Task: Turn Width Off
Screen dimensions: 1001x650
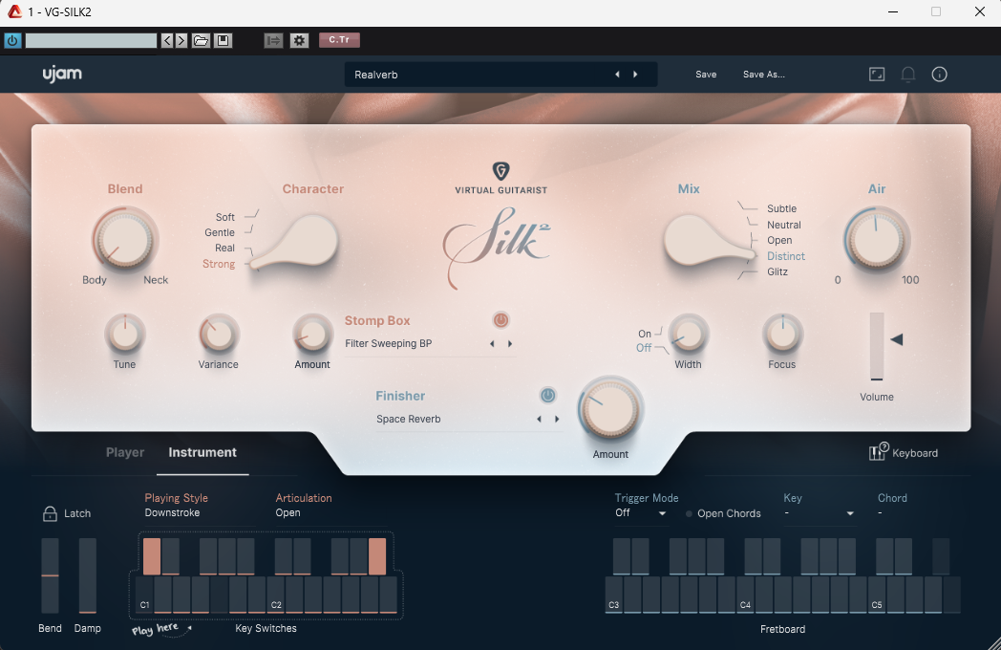Action: tap(644, 348)
